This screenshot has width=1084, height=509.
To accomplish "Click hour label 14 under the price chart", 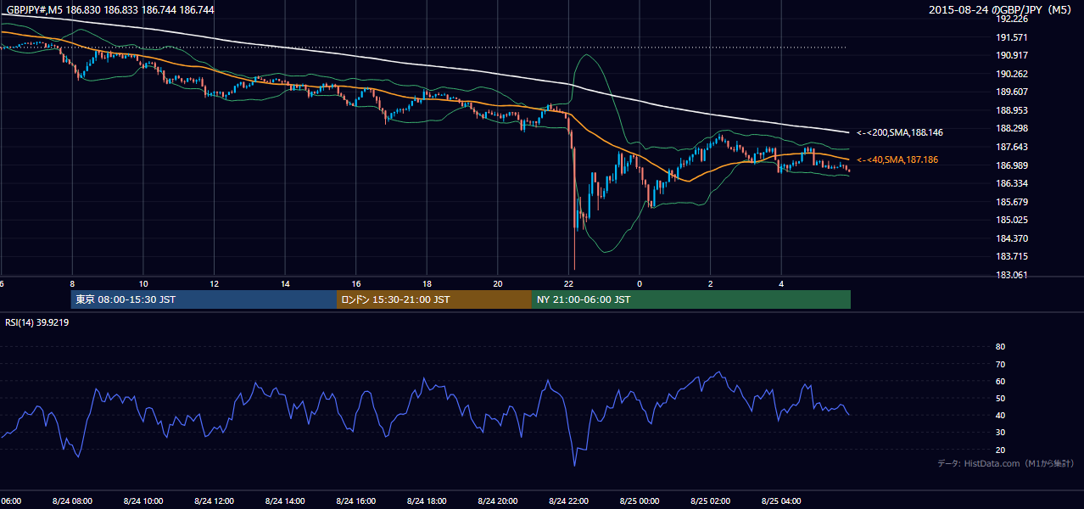I will [x=285, y=284].
